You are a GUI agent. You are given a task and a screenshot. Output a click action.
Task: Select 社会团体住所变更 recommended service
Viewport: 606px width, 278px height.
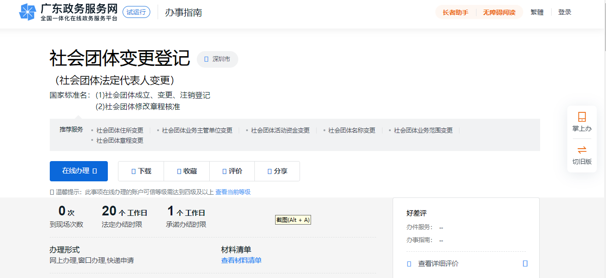120,130
